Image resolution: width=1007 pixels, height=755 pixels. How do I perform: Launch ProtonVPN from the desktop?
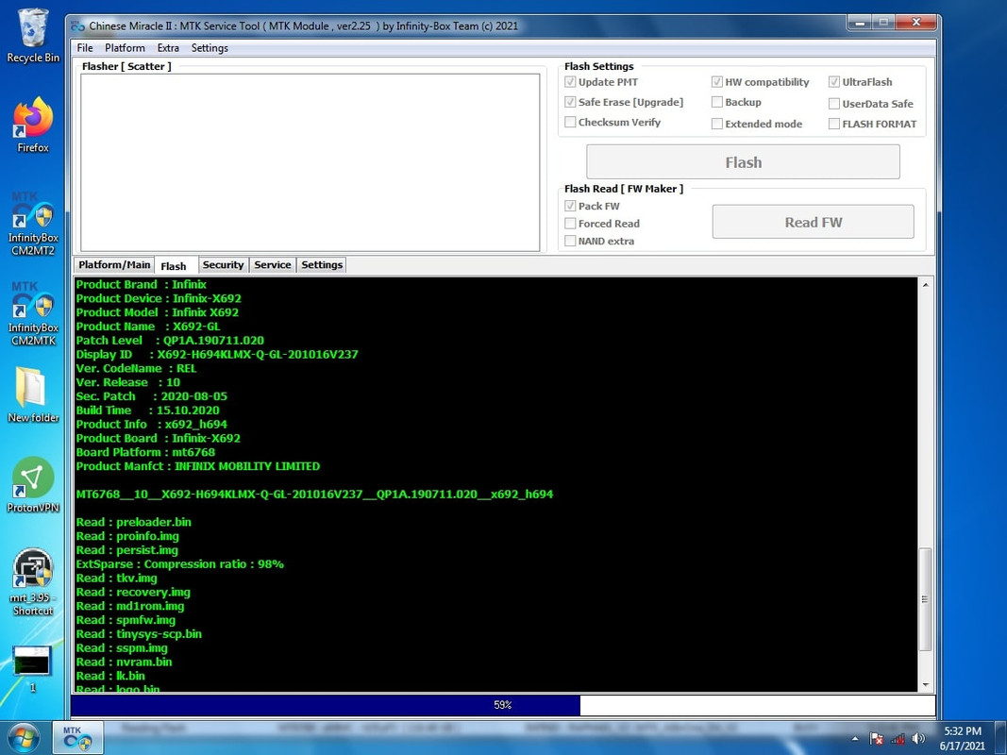tap(33, 485)
